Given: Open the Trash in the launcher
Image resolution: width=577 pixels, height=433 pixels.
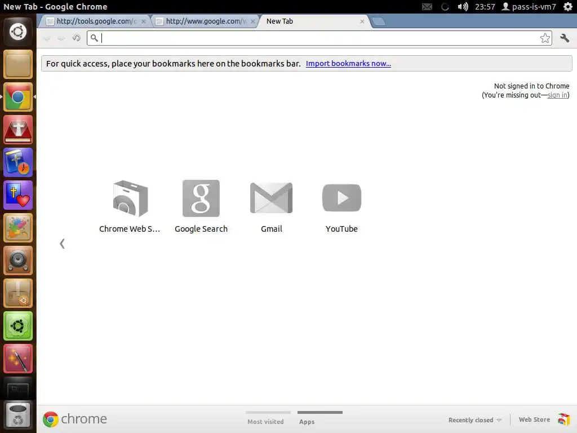Looking at the screenshot, I should pos(18,416).
